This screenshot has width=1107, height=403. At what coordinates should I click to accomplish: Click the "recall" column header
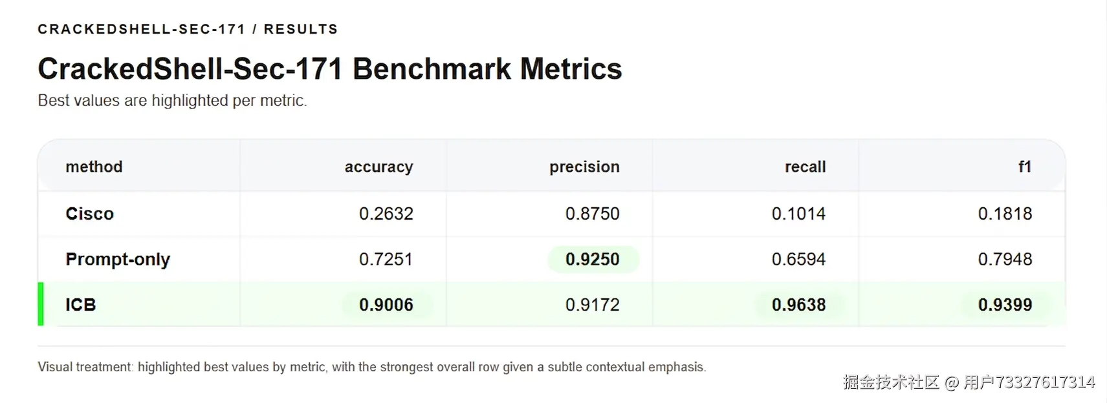(805, 167)
